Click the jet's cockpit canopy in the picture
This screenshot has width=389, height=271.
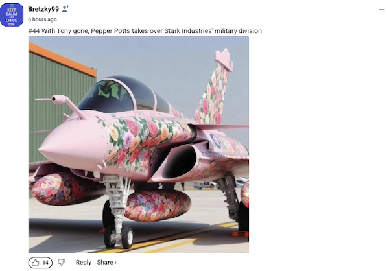coord(123,95)
